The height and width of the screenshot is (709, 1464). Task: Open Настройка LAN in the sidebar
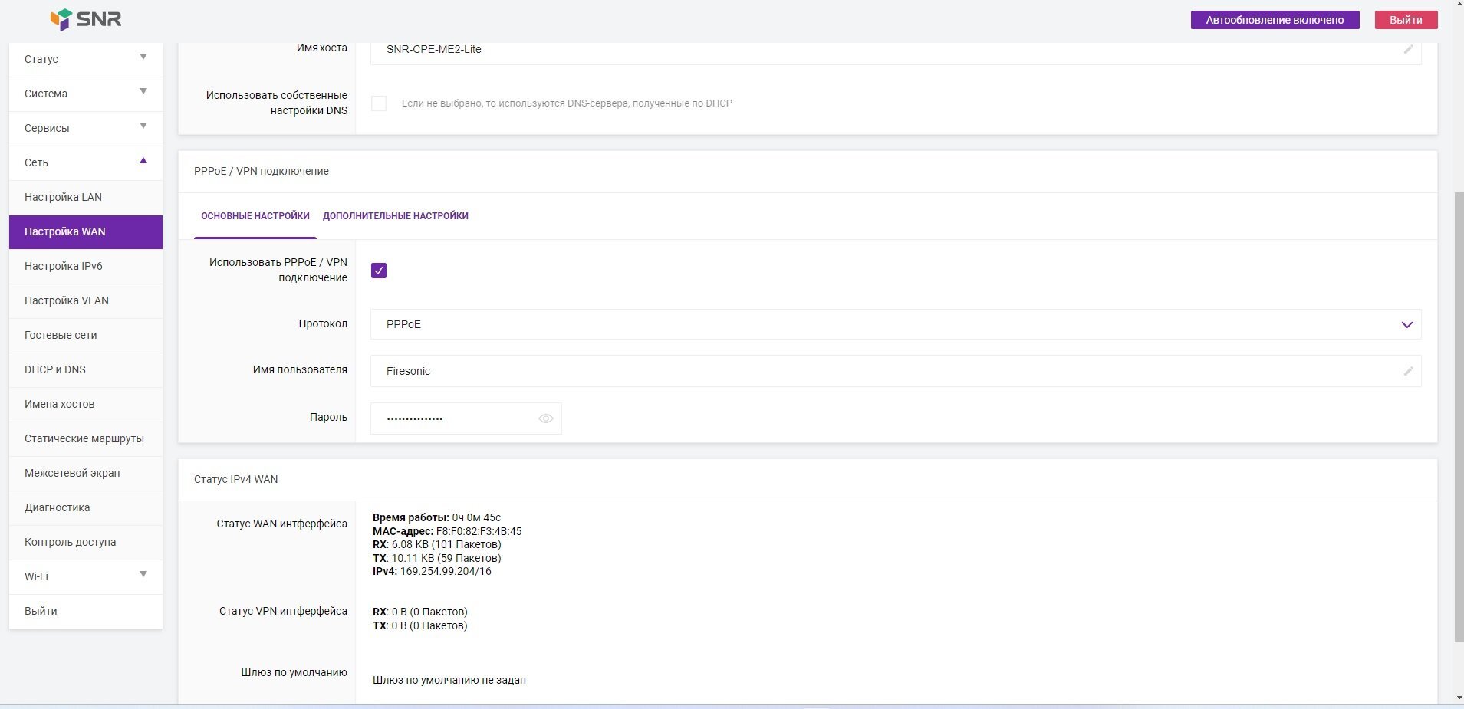[x=63, y=197]
